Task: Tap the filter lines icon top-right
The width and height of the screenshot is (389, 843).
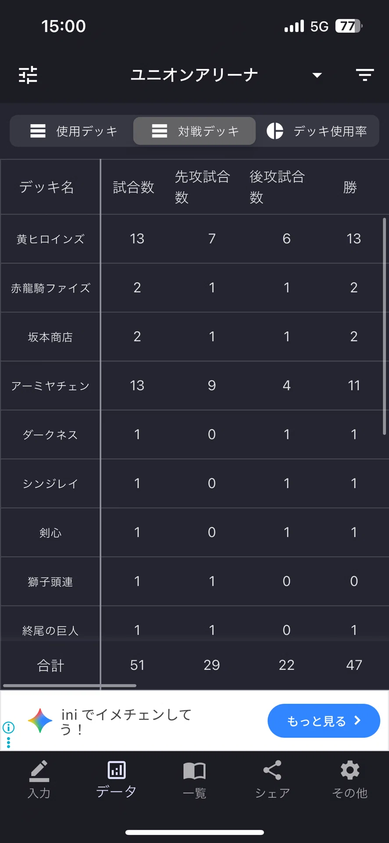Action: (365, 75)
